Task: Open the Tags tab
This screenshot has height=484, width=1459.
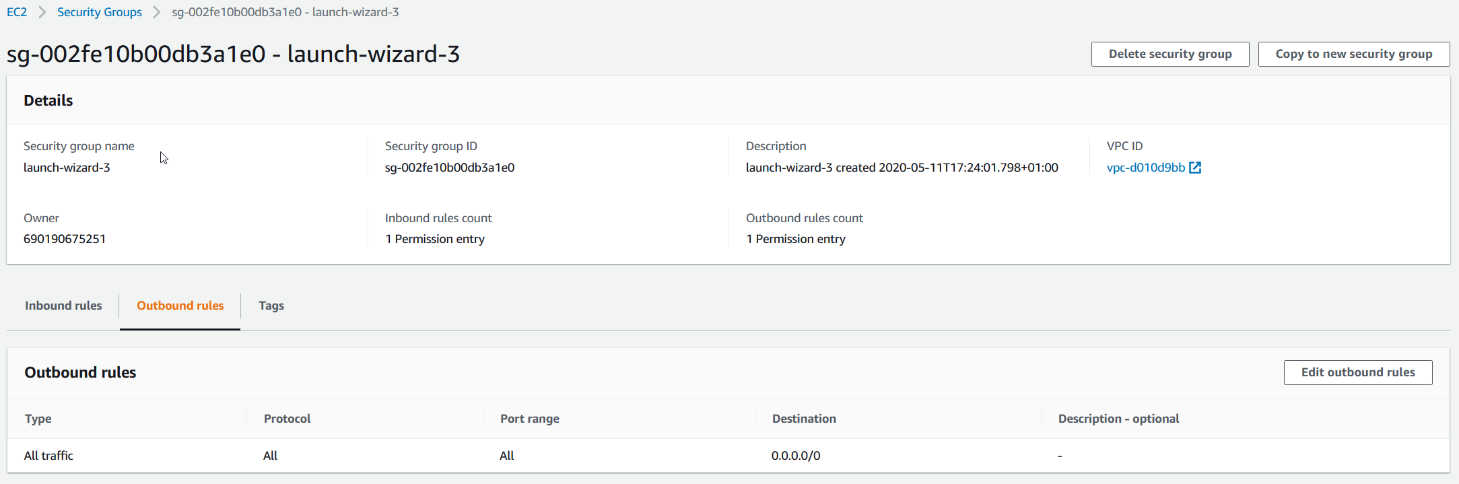Action: [271, 306]
